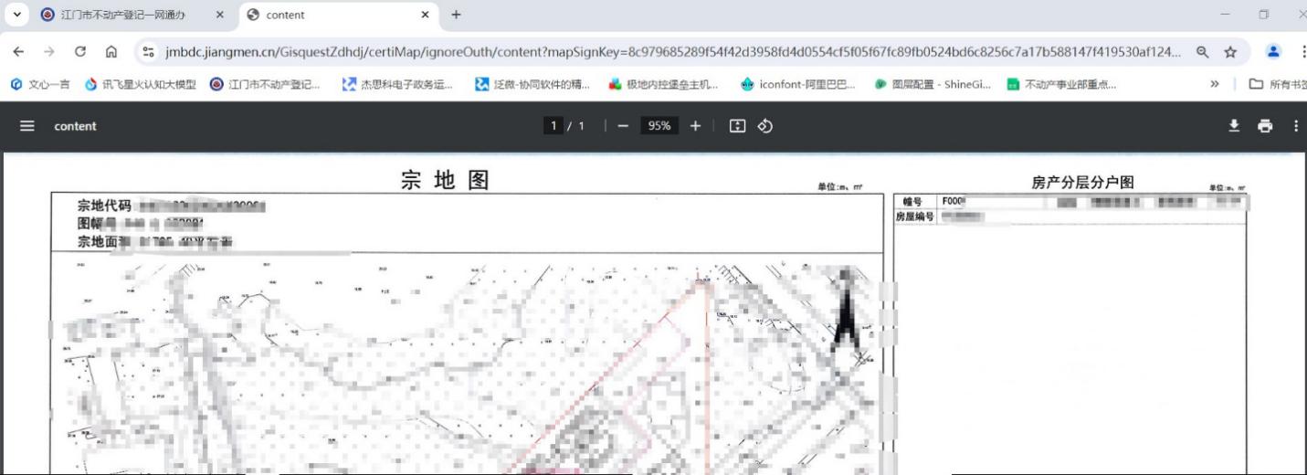The width and height of the screenshot is (1307, 475).
Task: Toggle fit to page button
Action: tap(736, 126)
